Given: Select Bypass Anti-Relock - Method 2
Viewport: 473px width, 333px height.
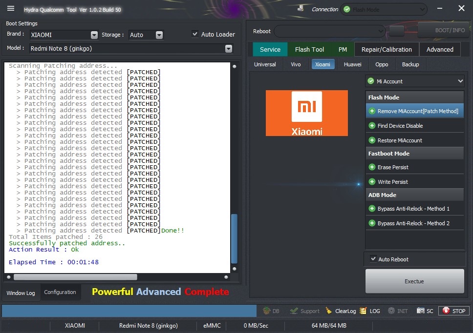Looking at the screenshot, I should tap(414, 223).
